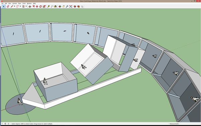Click the Zoom Extents tool

pyautogui.click(x=70, y=6)
